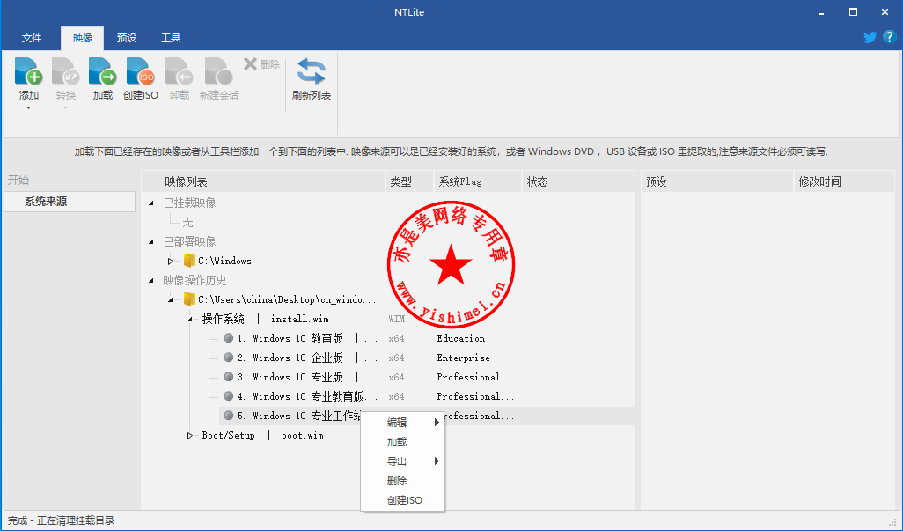903x531 pixels.
Task: Collapse the 映像操作历史 tree group
Action: pyautogui.click(x=151, y=281)
